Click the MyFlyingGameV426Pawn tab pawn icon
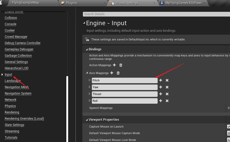The height and width of the screenshot is (142, 230). pyautogui.click(x=162, y=3)
